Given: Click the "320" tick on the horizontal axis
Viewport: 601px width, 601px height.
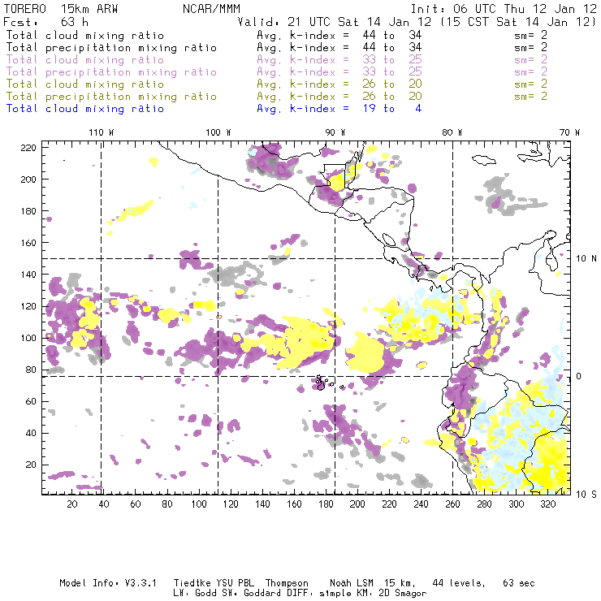Looking at the screenshot, I should 547,504.
